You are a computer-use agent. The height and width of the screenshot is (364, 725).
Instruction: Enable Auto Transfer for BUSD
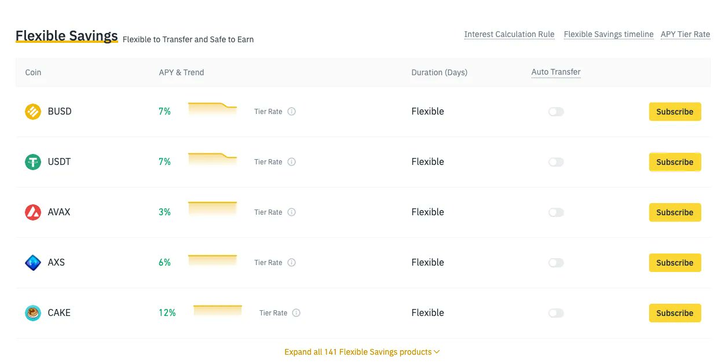tap(556, 111)
